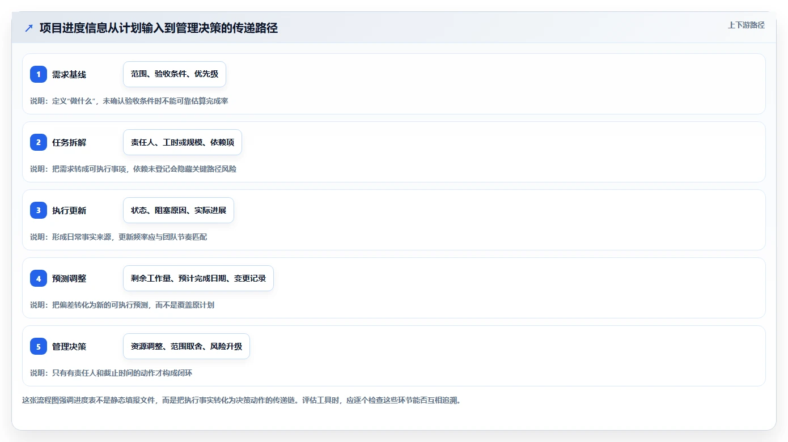Click the arrow icon beside the title
788x442 pixels.
29,28
